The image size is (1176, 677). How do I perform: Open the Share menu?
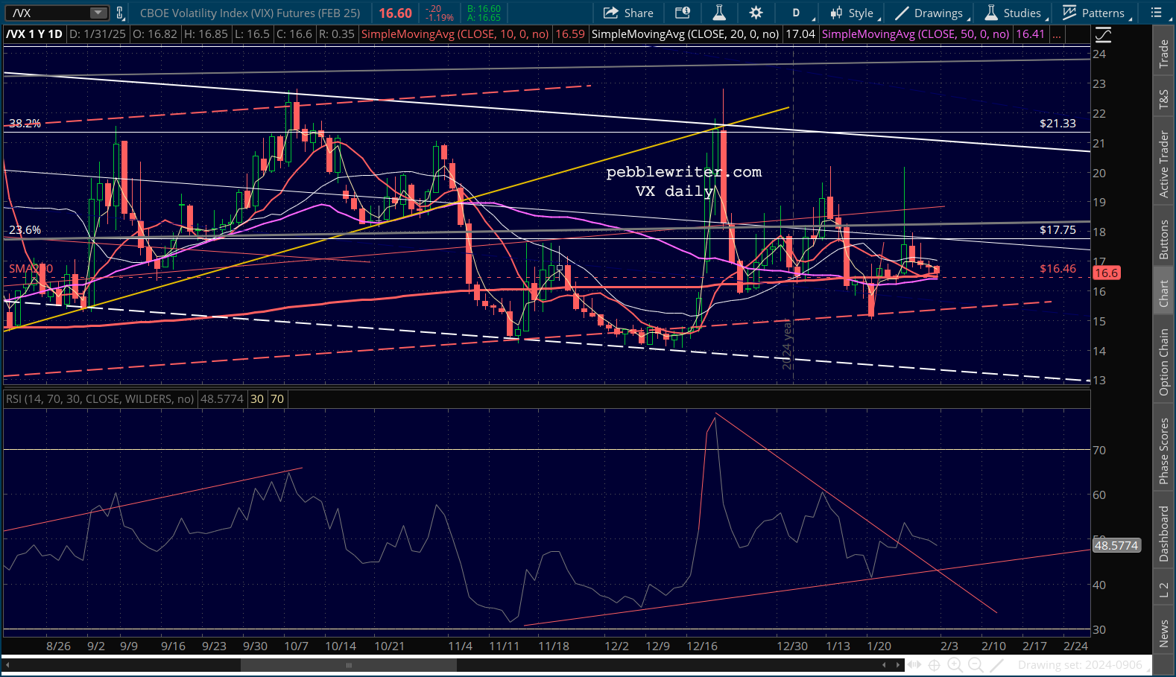point(628,13)
